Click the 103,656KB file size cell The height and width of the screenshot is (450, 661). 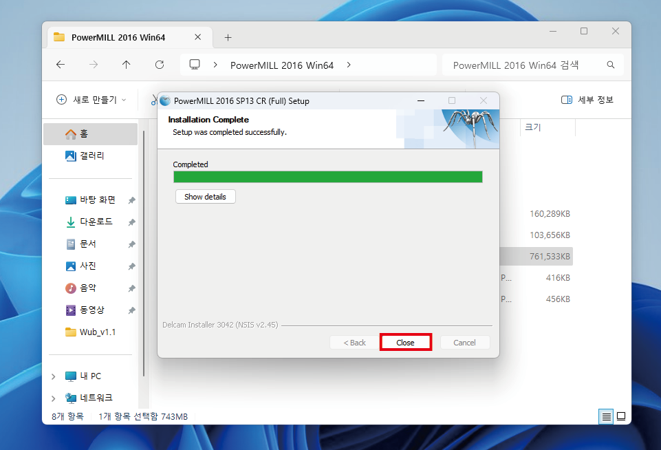click(550, 235)
